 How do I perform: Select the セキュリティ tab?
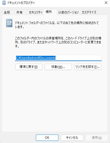36,12
